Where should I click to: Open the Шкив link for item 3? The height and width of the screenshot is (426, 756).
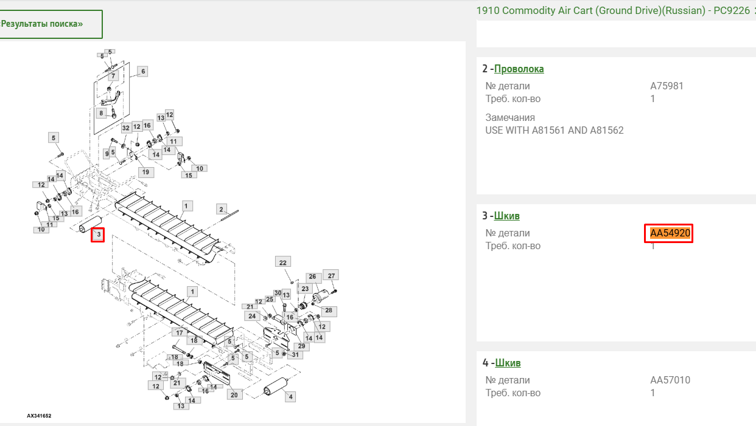pyautogui.click(x=507, y=216)
